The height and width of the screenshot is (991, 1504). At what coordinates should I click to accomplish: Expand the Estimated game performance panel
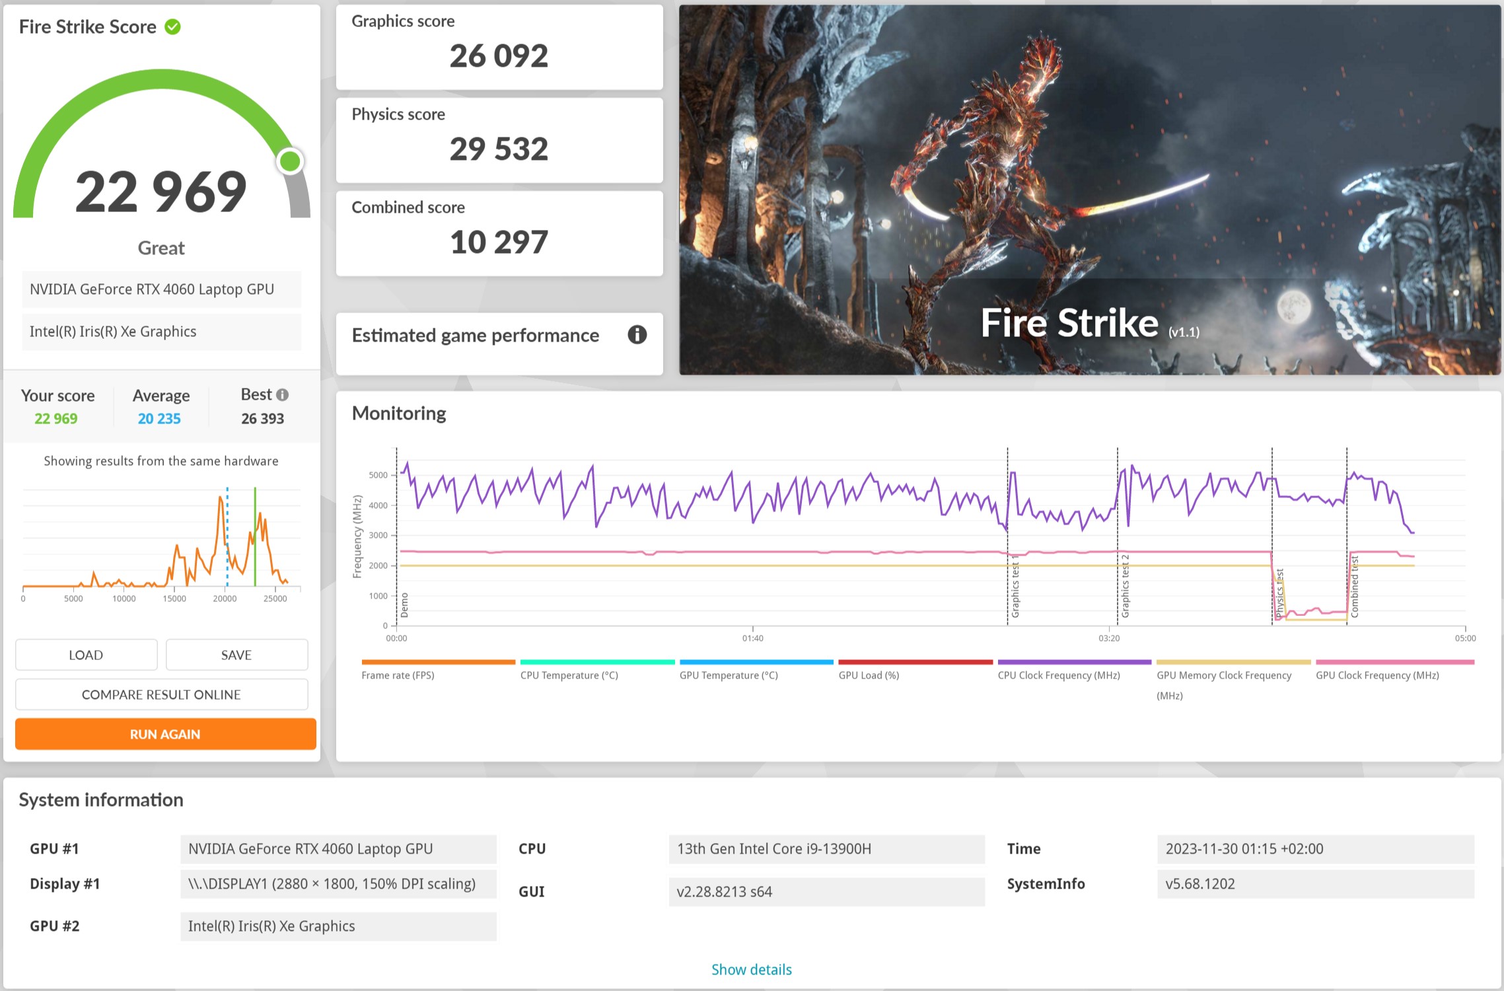(475, 336)
